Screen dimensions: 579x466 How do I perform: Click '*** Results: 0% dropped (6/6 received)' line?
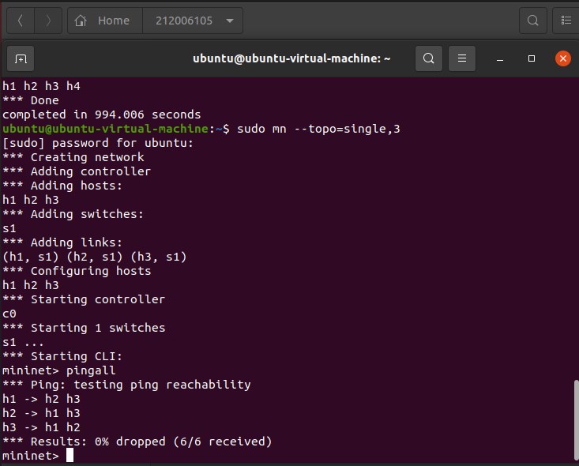tap(137, 442)
